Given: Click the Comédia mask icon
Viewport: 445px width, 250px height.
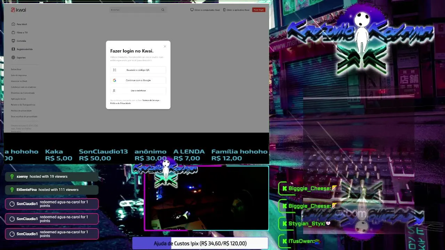Looking at the screenshot, I should coord(13,41).
